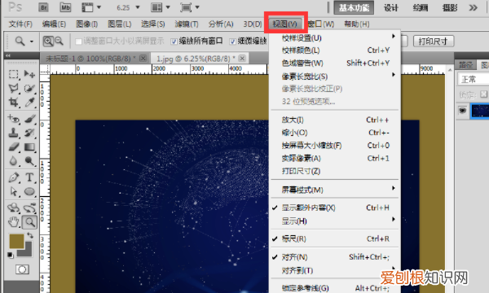This screenshot has width=489, height=293.
Task: Close the 1.jpg document tab
Action: [x=242, y=58]
